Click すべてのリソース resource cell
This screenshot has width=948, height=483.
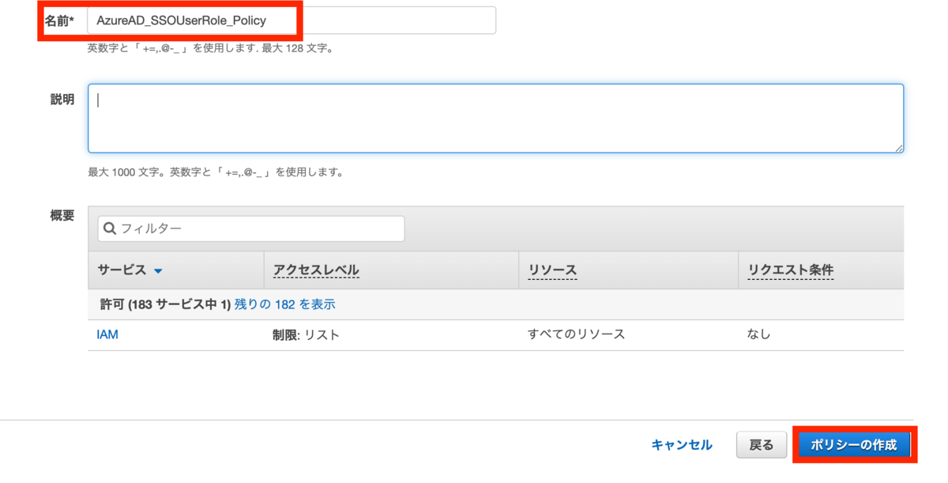(x=576, y=334)
